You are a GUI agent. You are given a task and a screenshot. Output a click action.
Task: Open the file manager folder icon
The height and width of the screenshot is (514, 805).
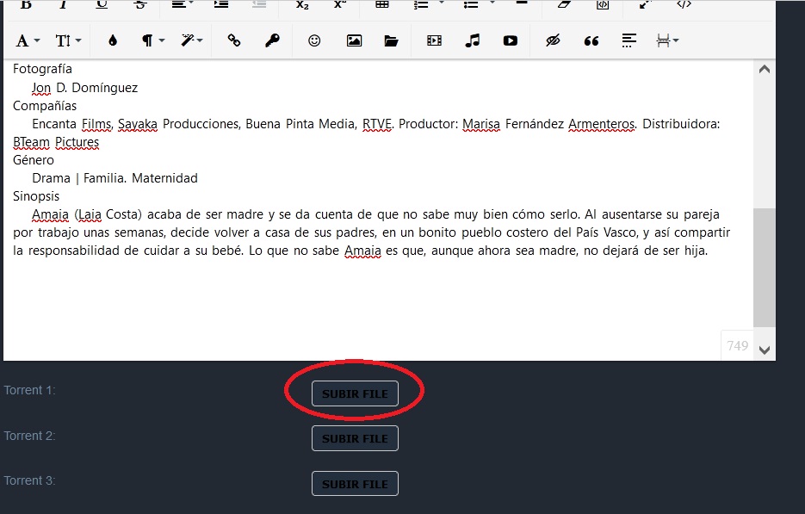(x=392, y=40)
